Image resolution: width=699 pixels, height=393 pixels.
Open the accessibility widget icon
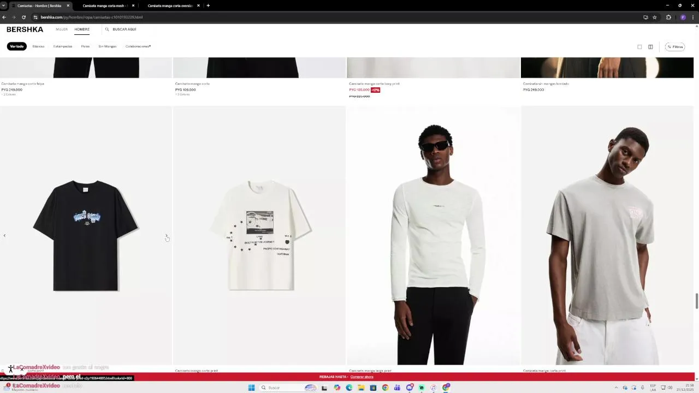click(x=10, y=369)
